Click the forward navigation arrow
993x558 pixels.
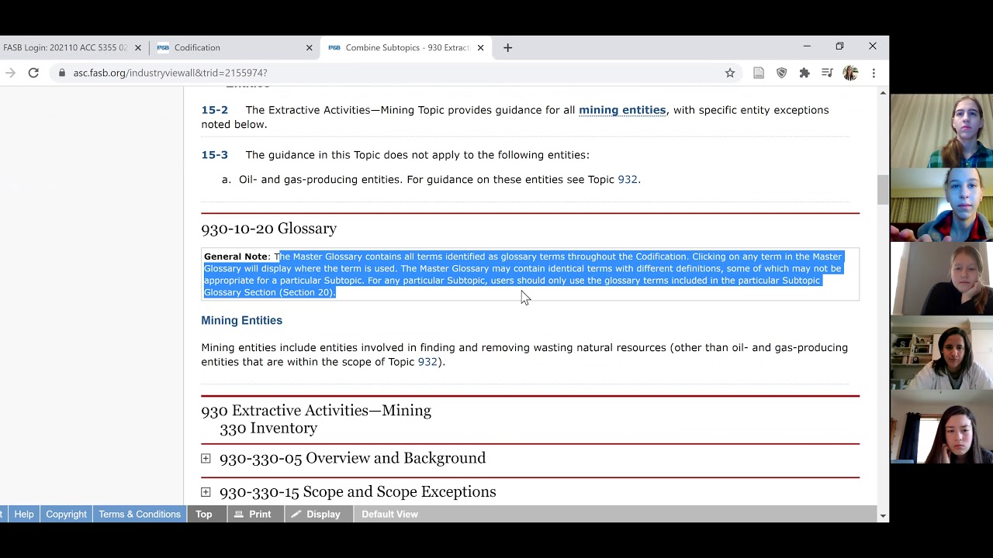[x=10, y=73]
